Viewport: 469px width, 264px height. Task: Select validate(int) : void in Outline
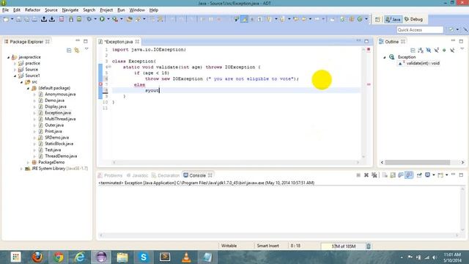point(423,64)
